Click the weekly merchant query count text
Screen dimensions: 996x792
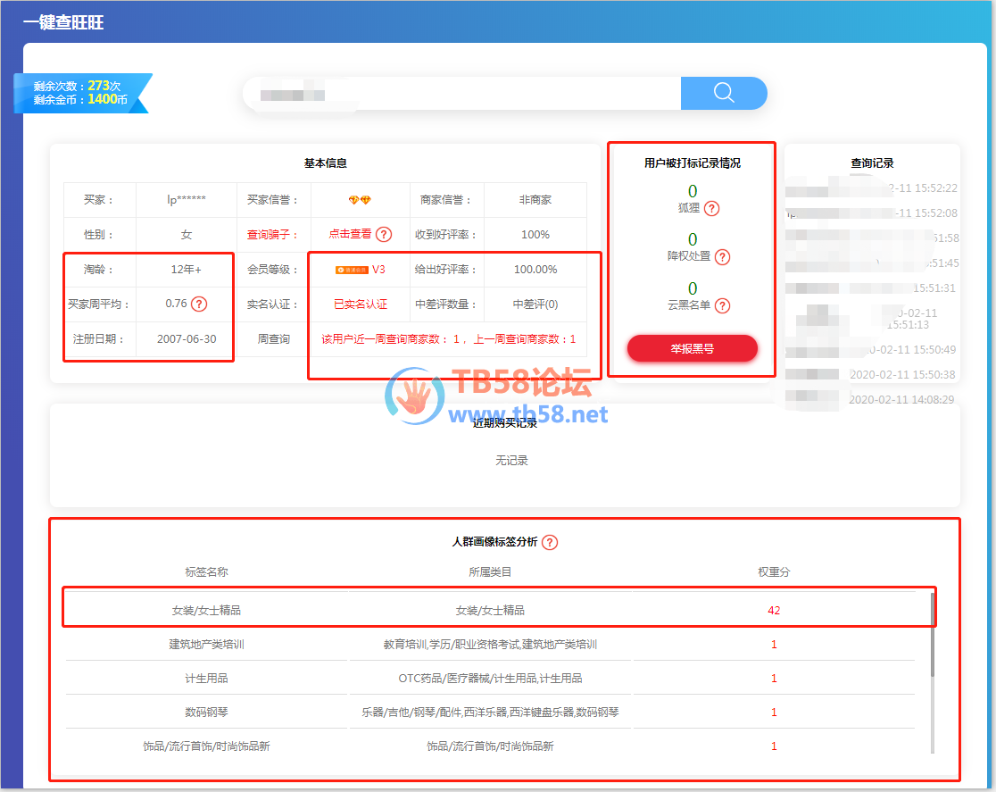coord(448,339)
